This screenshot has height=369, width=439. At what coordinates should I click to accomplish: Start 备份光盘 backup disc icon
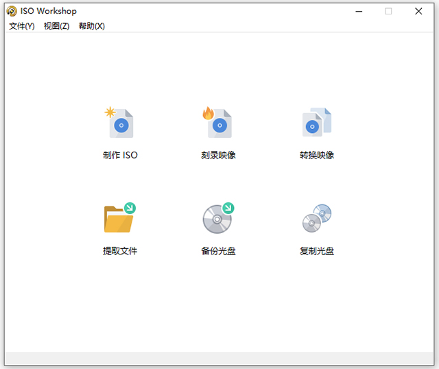tap(218, 218)
